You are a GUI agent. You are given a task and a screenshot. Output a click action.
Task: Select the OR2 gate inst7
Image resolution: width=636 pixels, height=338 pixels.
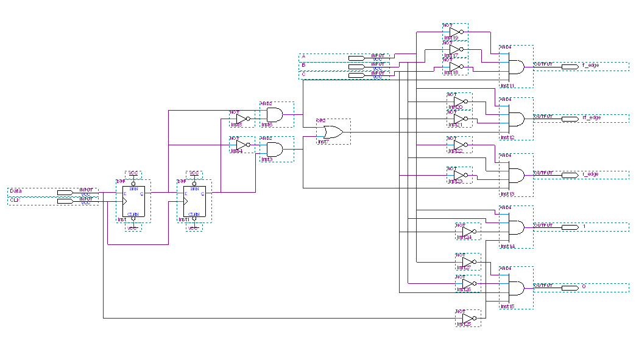click(333, 132)
